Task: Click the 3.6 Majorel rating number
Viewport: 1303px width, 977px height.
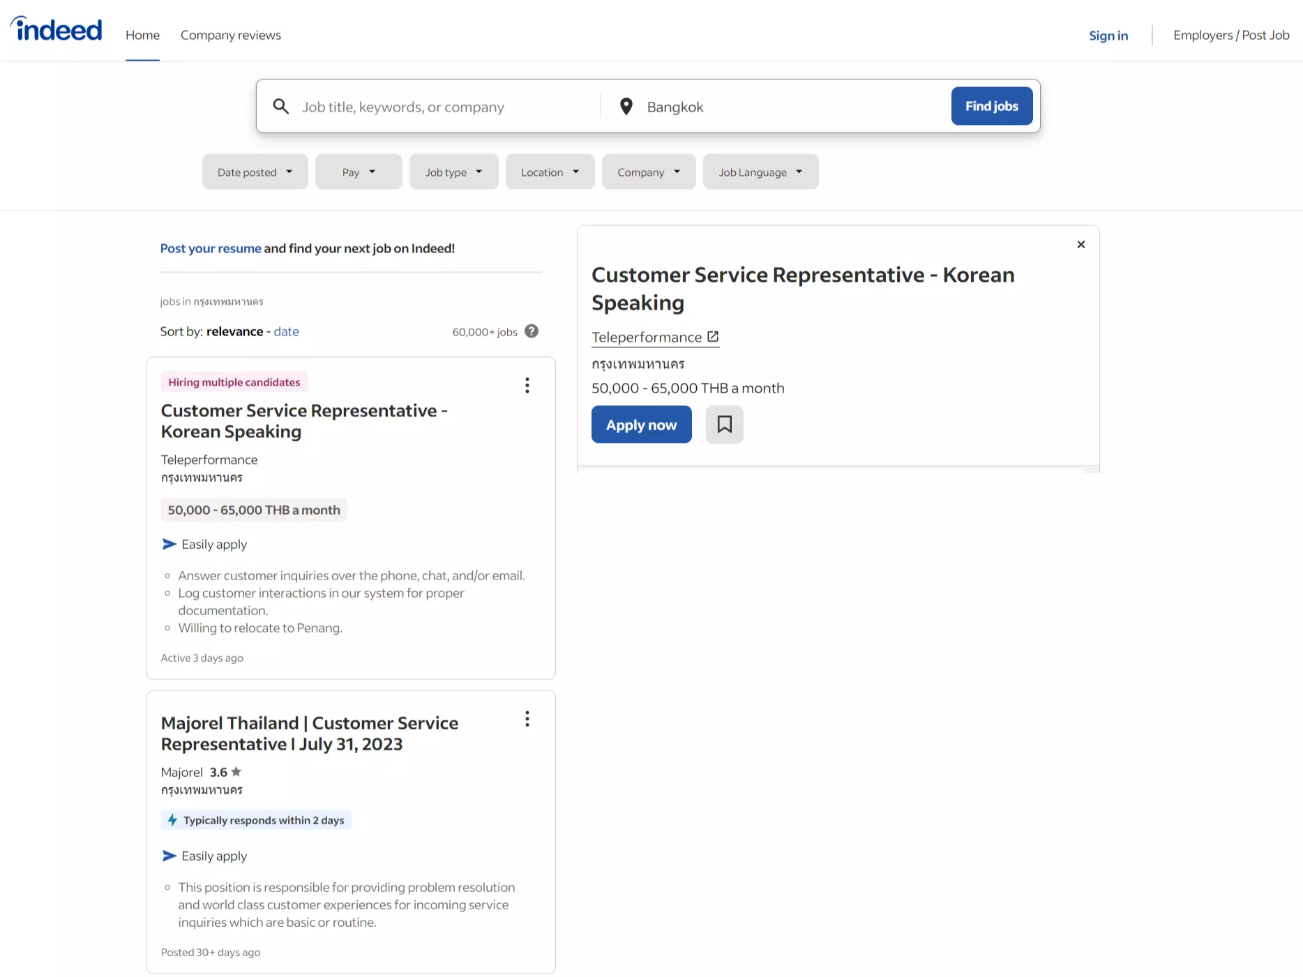Action: pyautogui.click(x=218, y=772)
